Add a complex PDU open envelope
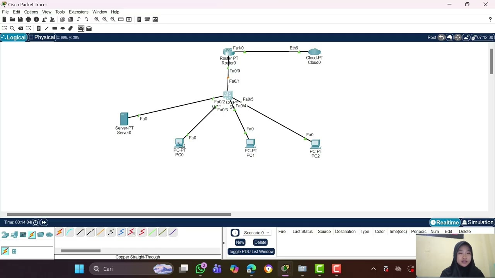This screenshot has width=495, height=278. (x=89, y=28)
